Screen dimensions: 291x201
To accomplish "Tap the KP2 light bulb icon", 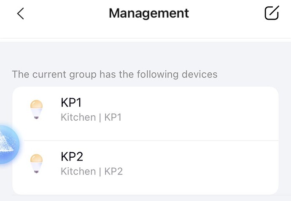I will [37, 164].
